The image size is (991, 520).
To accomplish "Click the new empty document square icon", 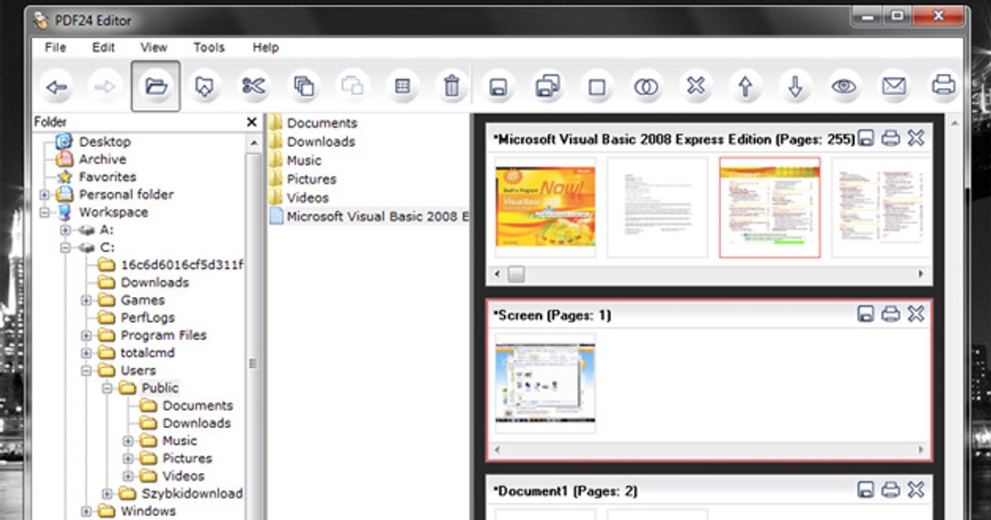I will tap(597, 86).
